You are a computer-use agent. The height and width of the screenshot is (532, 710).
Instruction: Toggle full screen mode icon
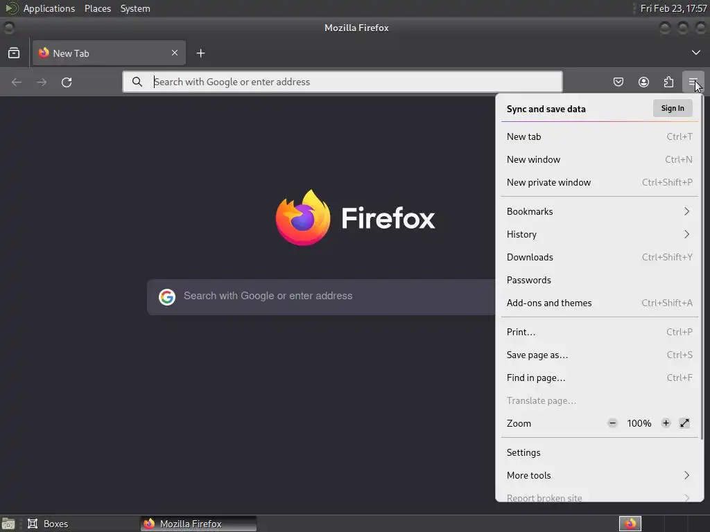pos(684,423)
